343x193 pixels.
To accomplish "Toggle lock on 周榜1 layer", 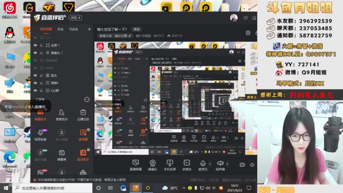I will pyautogui.click(x=41, y=83).
